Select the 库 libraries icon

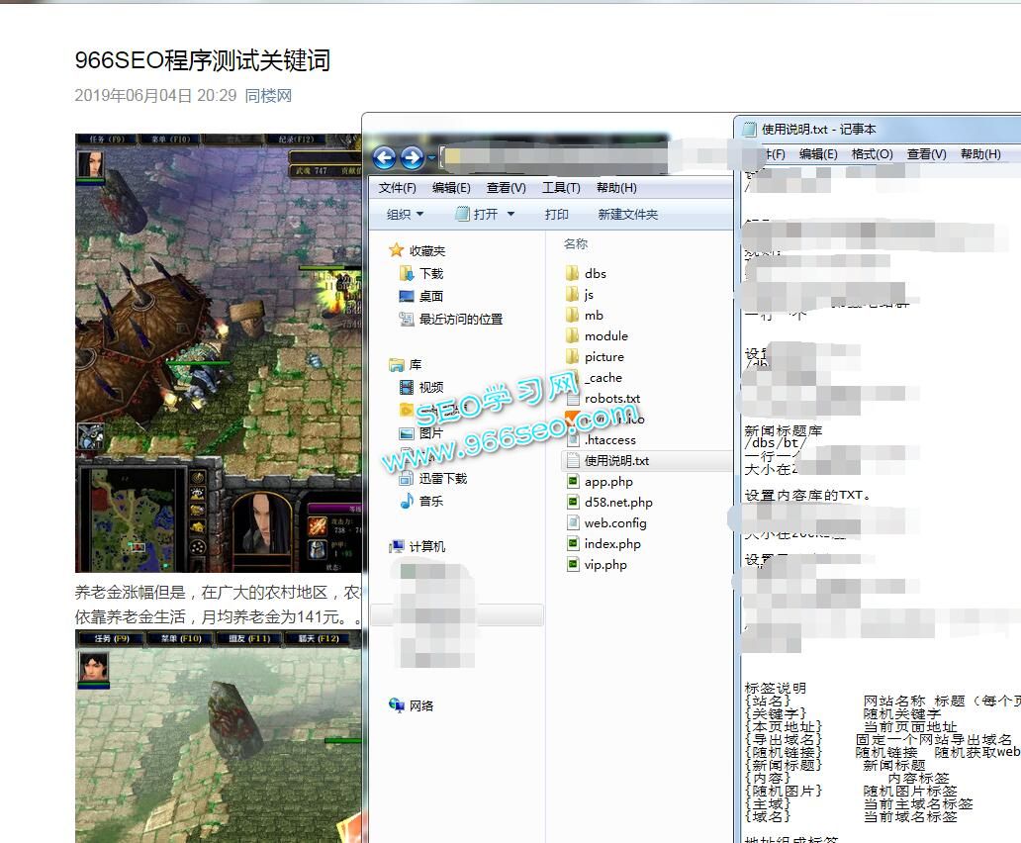click(x=396, y=364)
